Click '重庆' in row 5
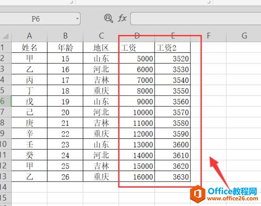The height and width of the screenshot is (206, 261). 101,90
